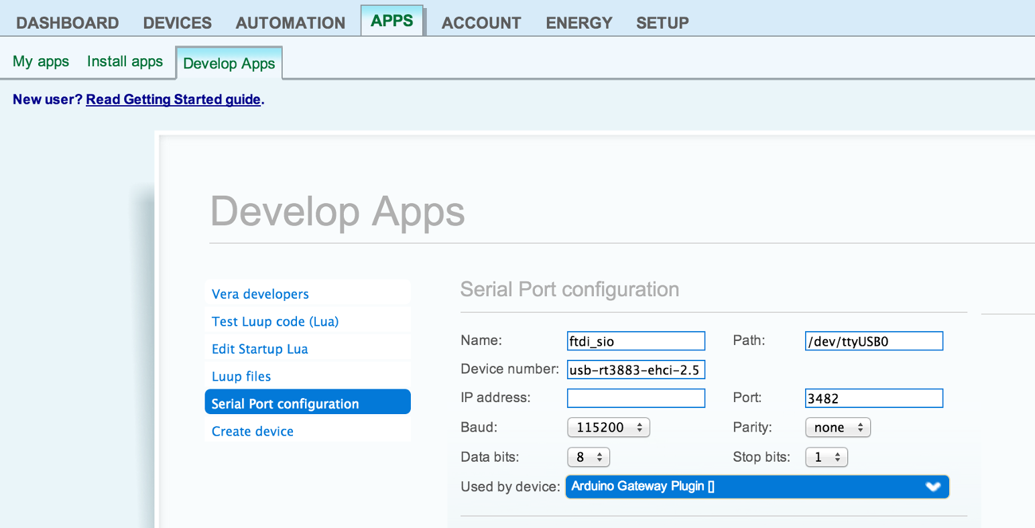
Task: Open the Dashboard tab
Action: point(67,23)
